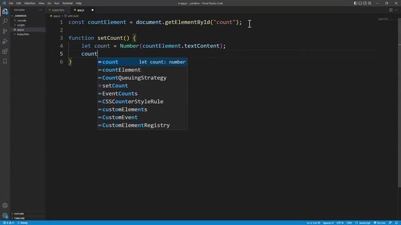Open the Help menu

(78, 3)
